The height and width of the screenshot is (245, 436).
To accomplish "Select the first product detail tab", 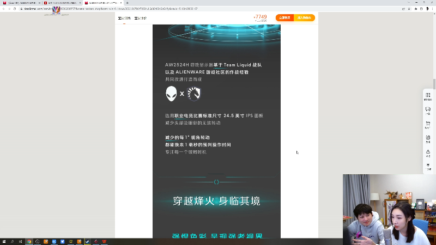I will pyautogui.click(x=124, y=19).
